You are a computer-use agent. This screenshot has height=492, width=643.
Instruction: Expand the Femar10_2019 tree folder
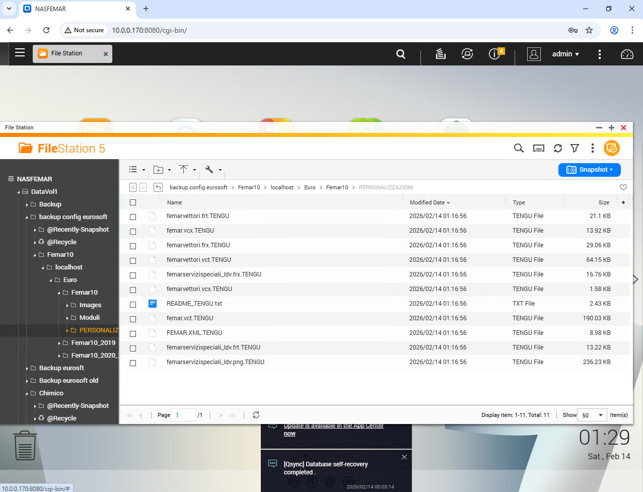click(x=59, y=343)
